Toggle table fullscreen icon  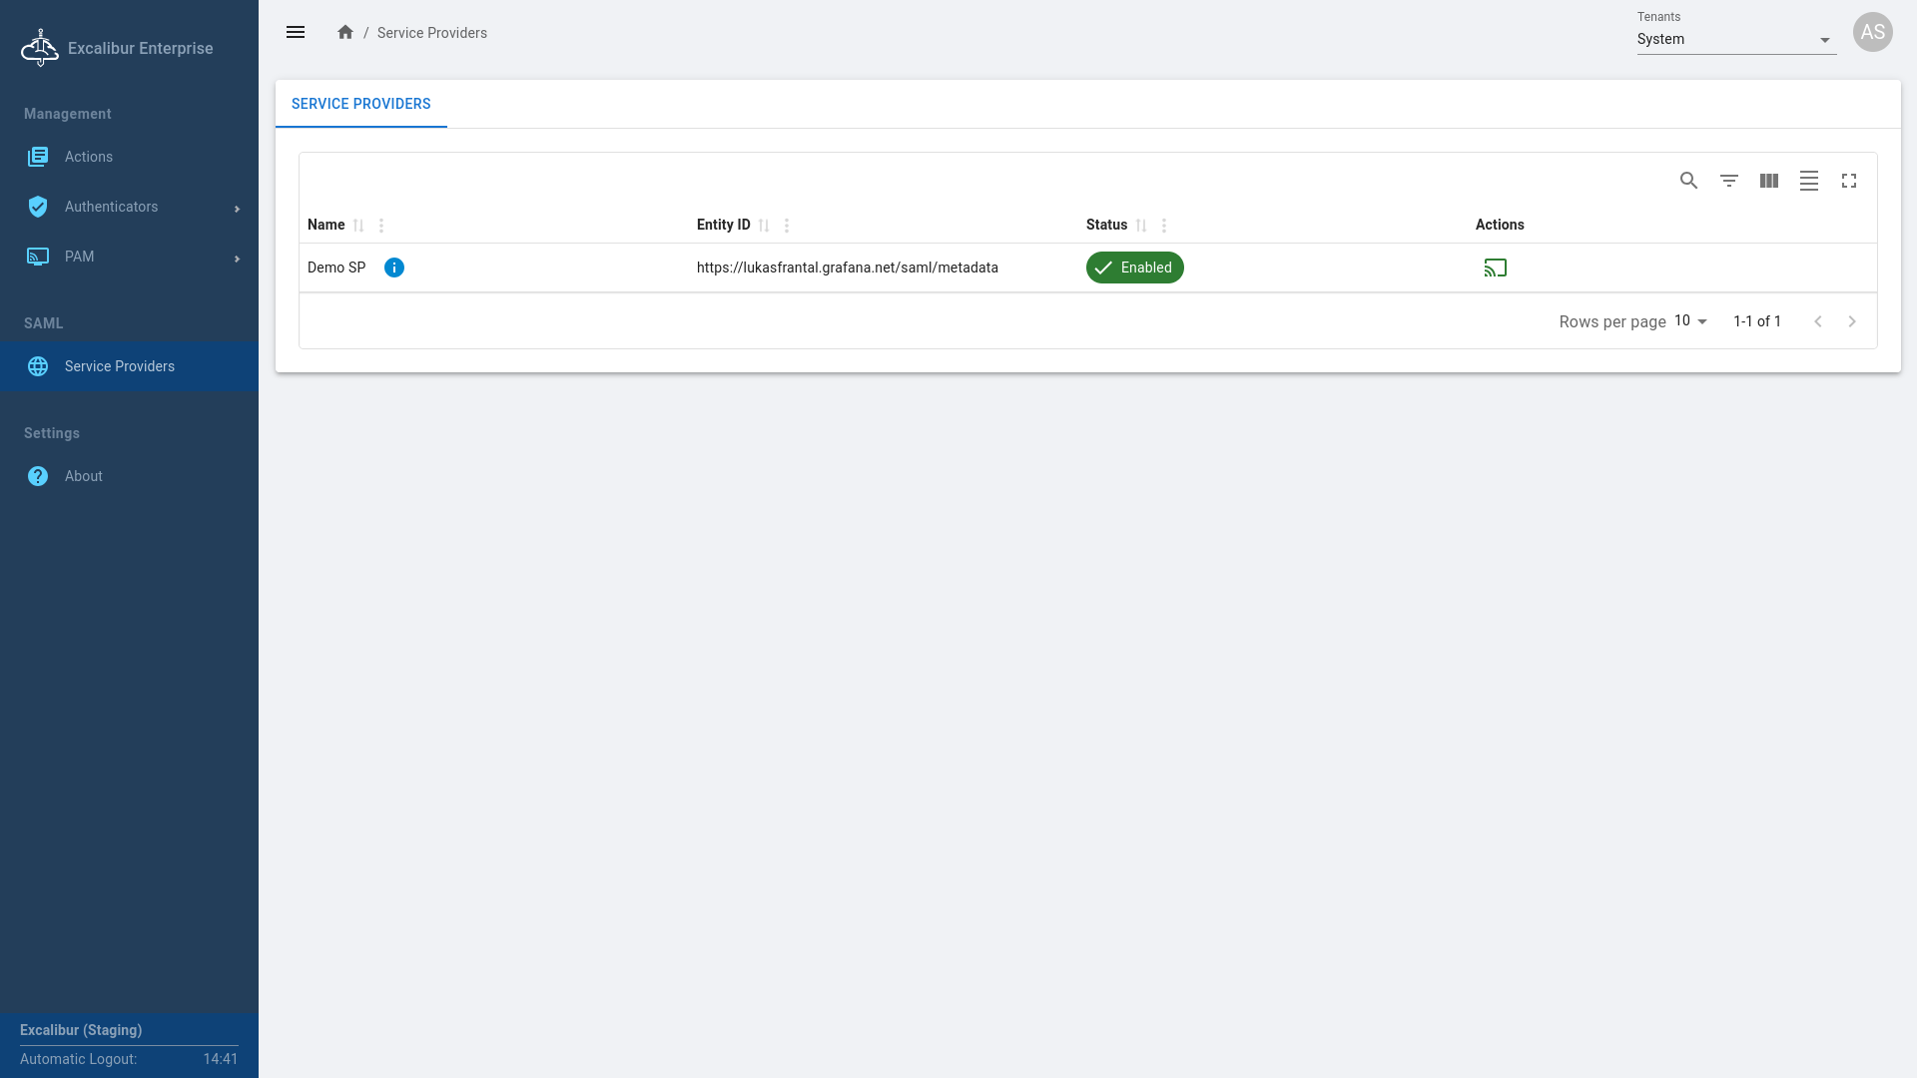[x=1848, y=181]
